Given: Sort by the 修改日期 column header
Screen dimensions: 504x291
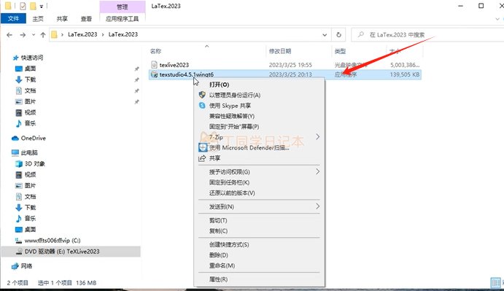Looking at the screenshot, I should point(280,51).
